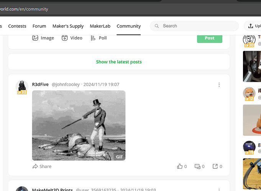The height and width of the screenshot is (191, 261).
Task: Click the lv30 sketch-face avatar in sidebar
Action: pyautogui.click(x=249, y=41)
